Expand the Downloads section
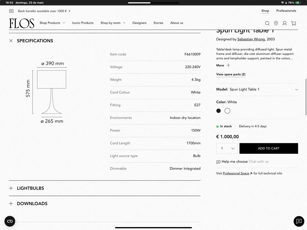Image resolution: width=307 pixels, height=230 pixels. point(11,204)
